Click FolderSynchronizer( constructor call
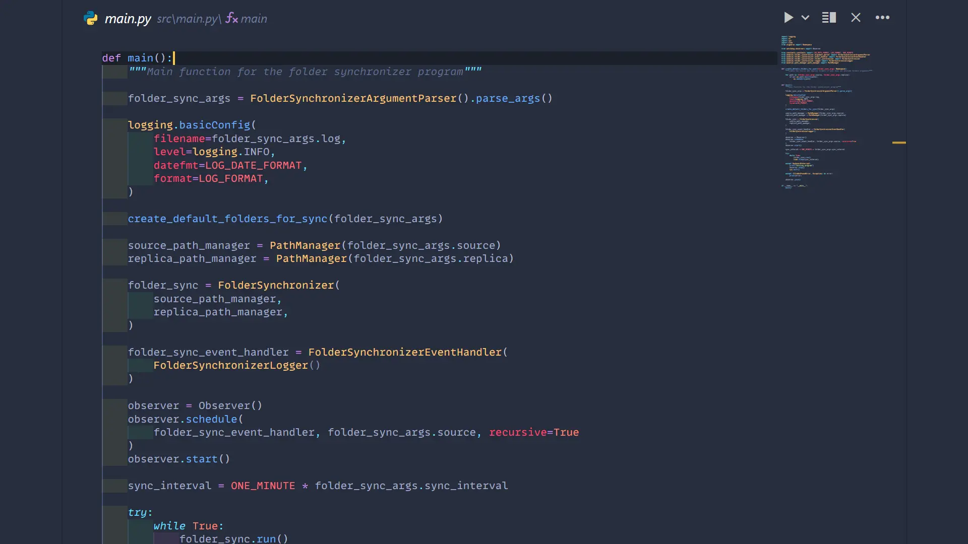The image size is (968, 544). [x=279, y=285]
